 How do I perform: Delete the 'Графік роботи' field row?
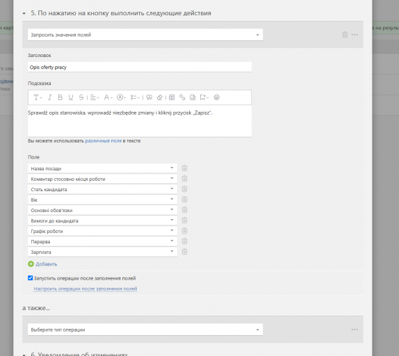[184, 231]
